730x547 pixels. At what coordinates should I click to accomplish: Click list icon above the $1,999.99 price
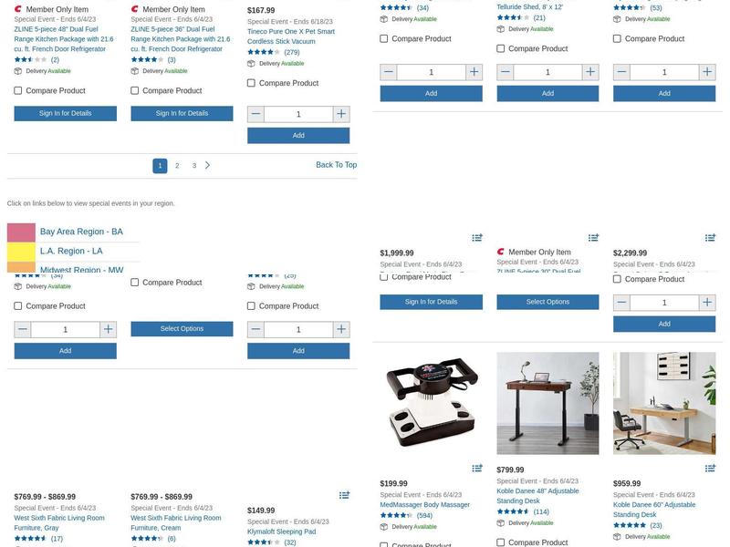pyautogui.click(x=477, y=238)
